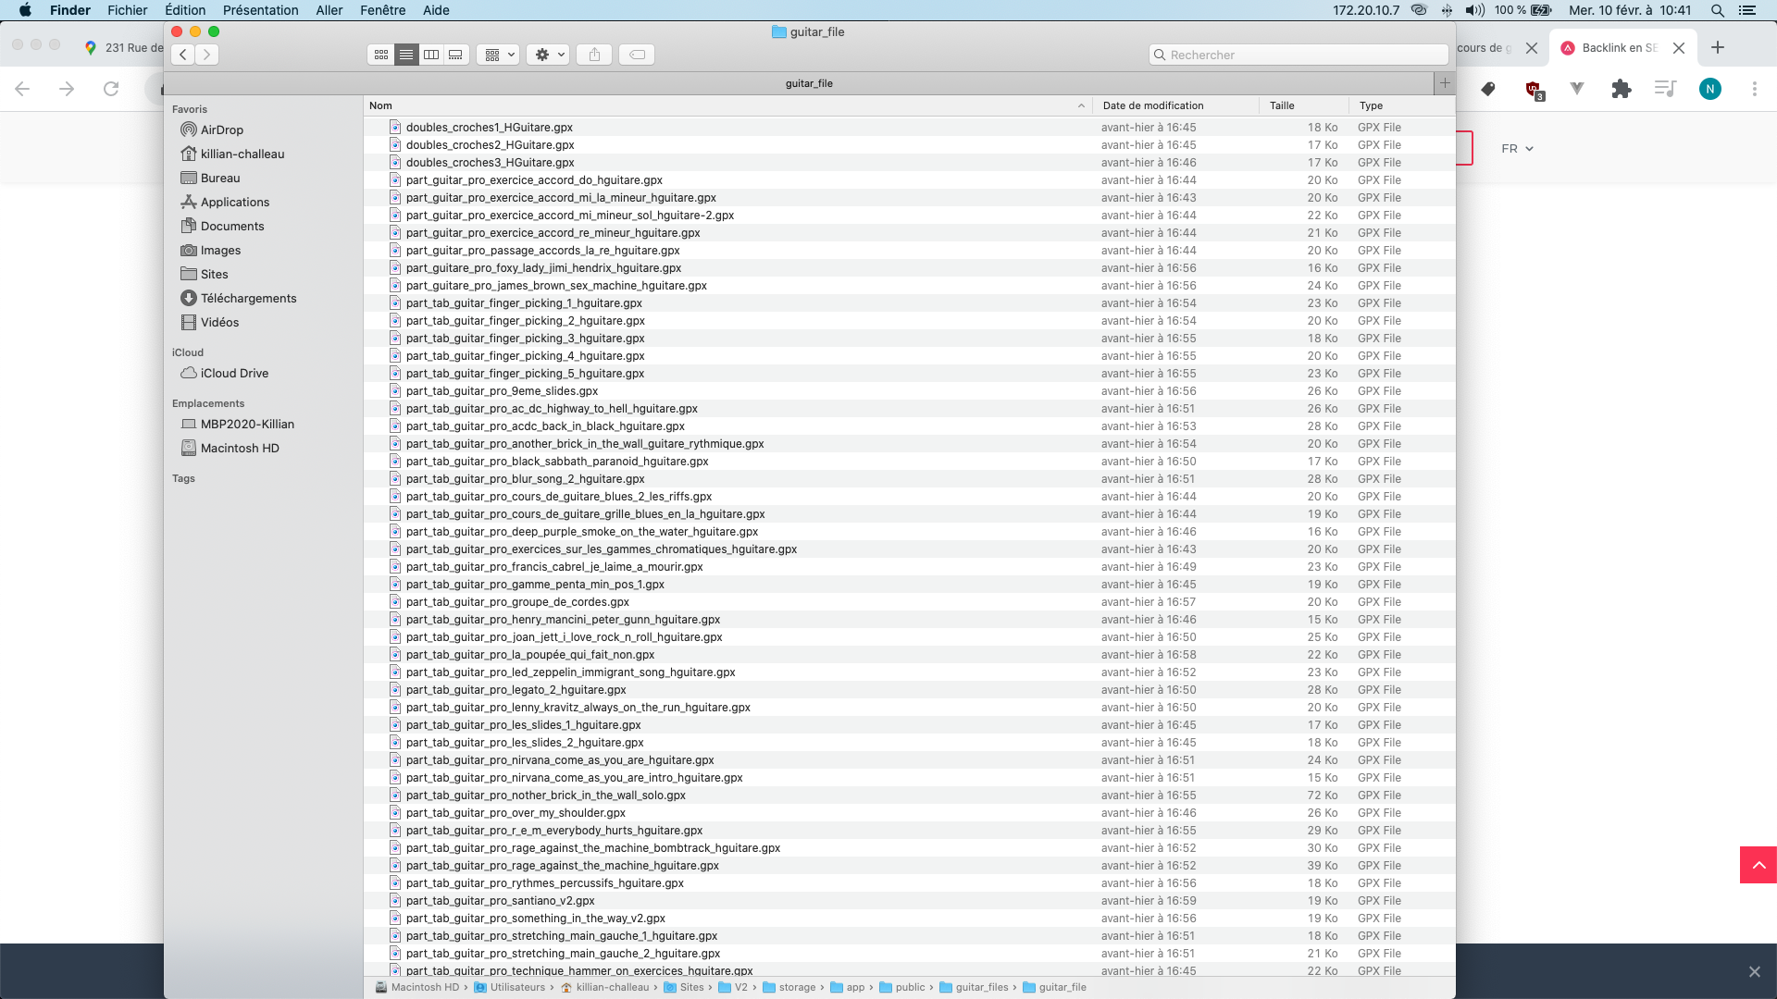Switch Finder to column view
This screenshot has width=1777, height=999.
(x=430, y=55)
